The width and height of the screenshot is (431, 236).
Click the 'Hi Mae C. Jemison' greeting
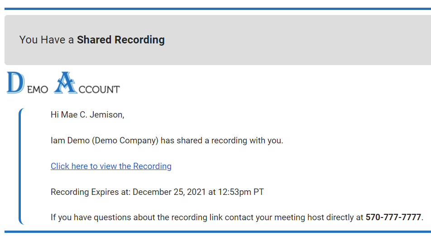[x=87, y=115]
